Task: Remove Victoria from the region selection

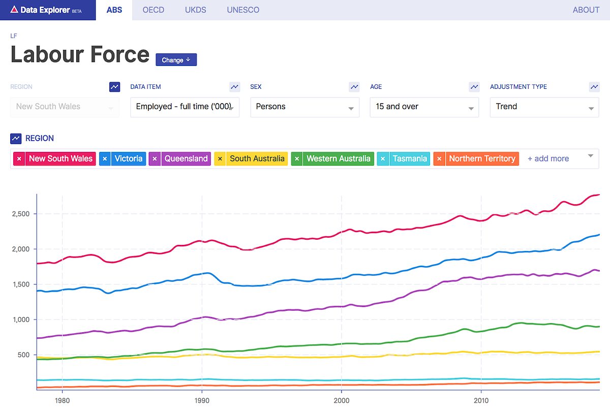Action: tap(105, 158)
